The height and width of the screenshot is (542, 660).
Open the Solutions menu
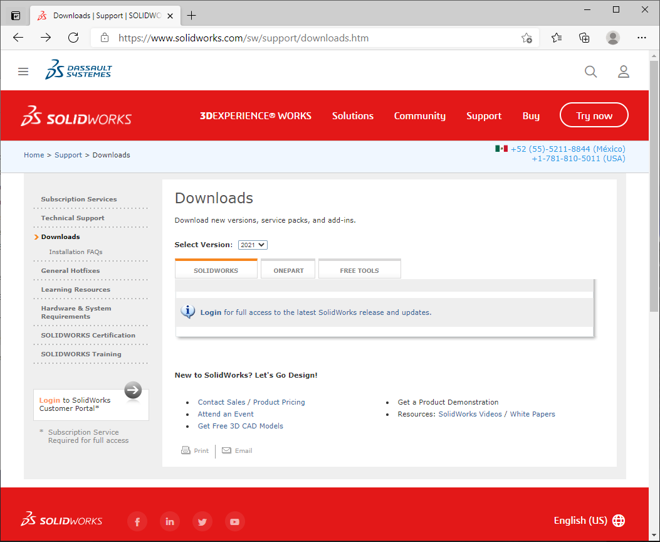click(x=353, y=116)
